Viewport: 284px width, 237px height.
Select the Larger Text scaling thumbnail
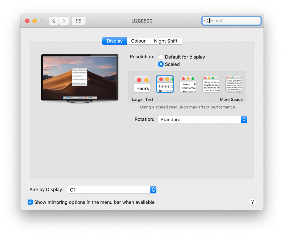click(142, 84)
